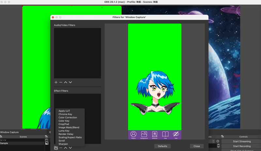This screenshot has height=151, width=261.
Task: Click the Controls panel header
Action: click(x=243, y=137)
